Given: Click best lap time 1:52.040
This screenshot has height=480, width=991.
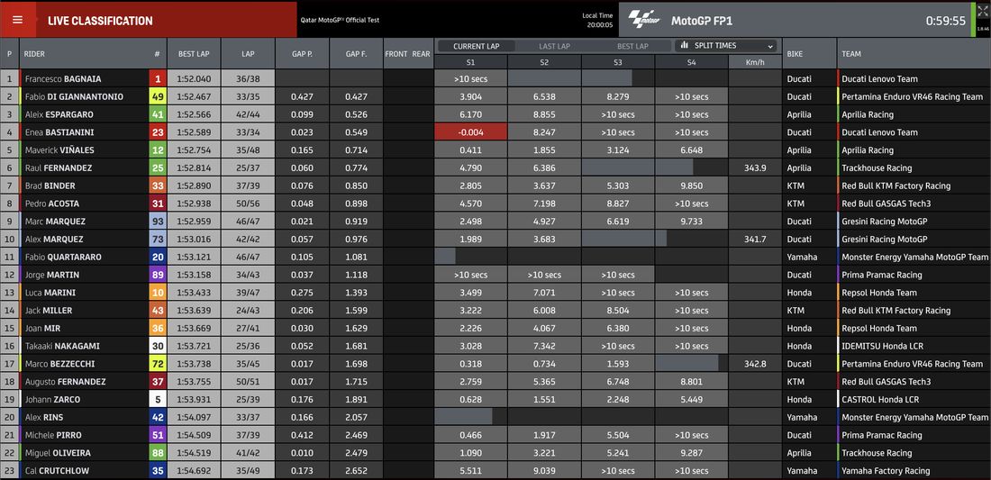Looking at the screenshot, I should point(194,79).
